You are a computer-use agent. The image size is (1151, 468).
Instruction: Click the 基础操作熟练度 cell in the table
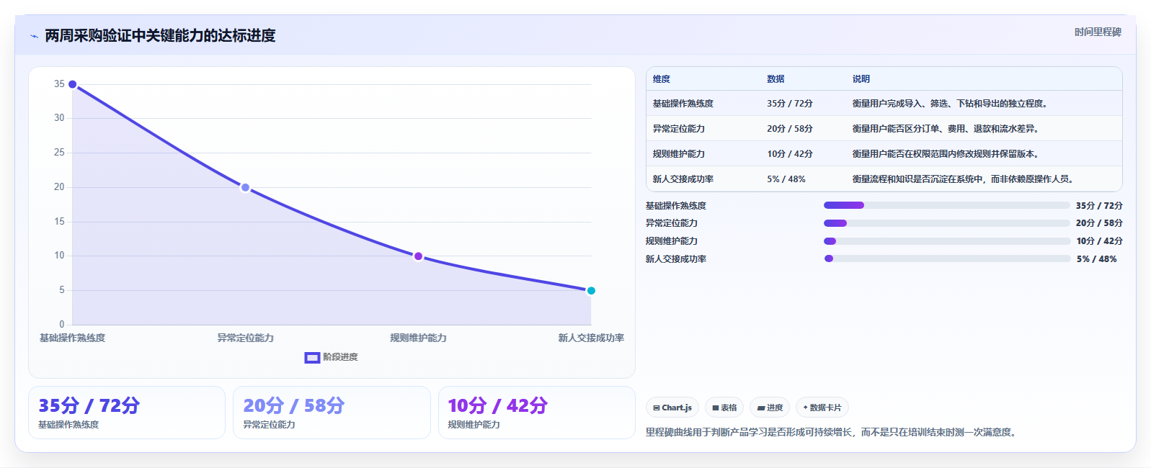pyautogui.click(x=683, y=104)
